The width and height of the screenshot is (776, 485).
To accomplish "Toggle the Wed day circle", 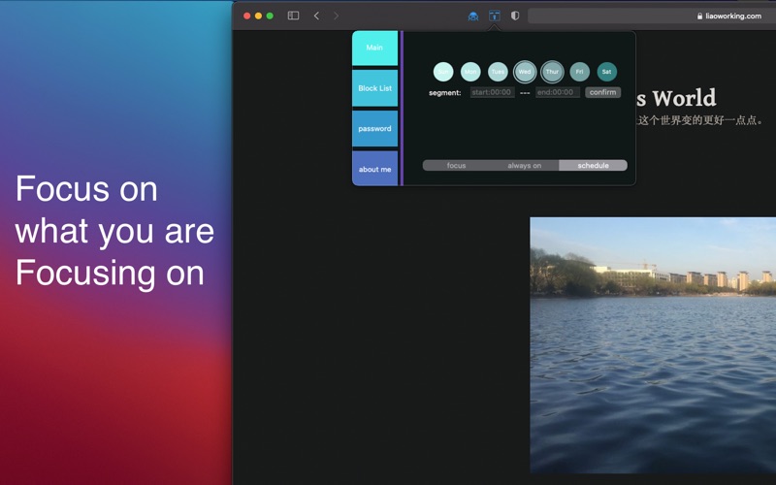I will click(525, 71).
